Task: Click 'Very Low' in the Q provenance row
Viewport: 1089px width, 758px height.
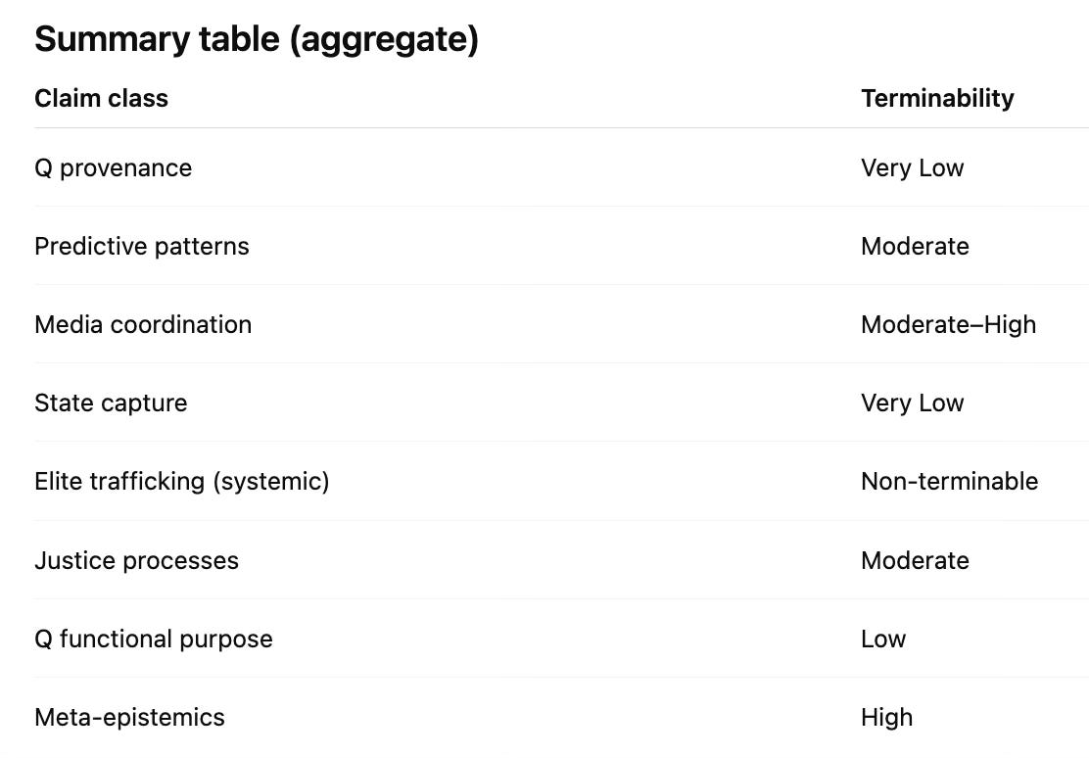Action: tap(912, 168)
